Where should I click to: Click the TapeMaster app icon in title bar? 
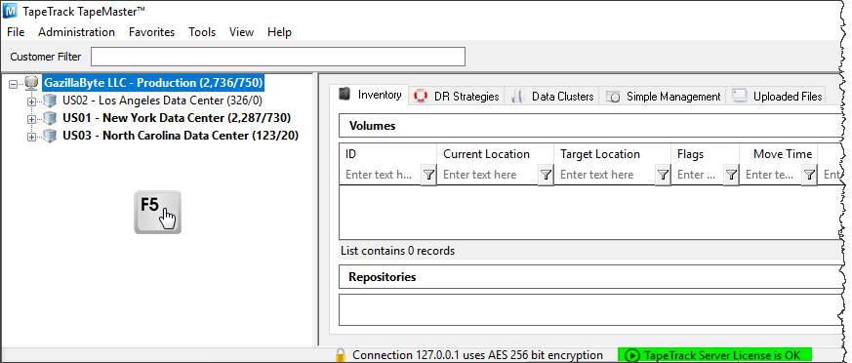pos(11,11)
